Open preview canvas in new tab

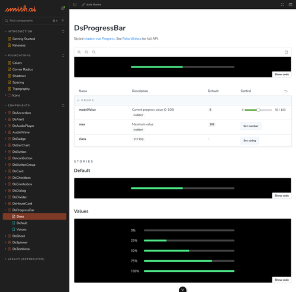click(x=286, y=52)
